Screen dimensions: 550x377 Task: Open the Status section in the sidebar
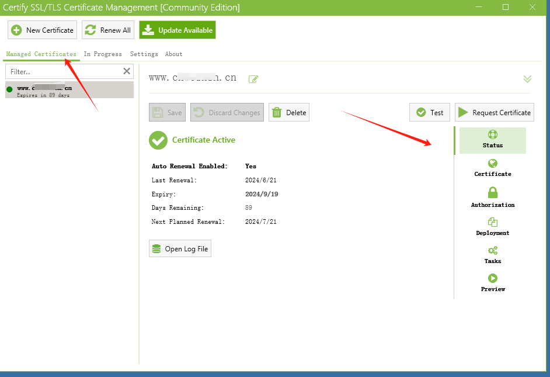click(492, 140)
